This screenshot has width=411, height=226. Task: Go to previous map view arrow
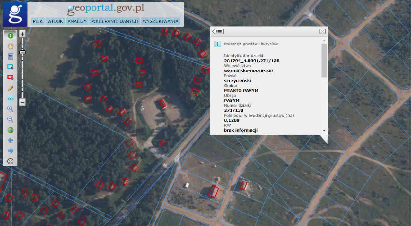click(x=10, y=140)
